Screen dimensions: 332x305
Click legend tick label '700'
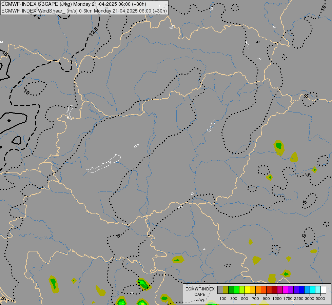point(255,299)
